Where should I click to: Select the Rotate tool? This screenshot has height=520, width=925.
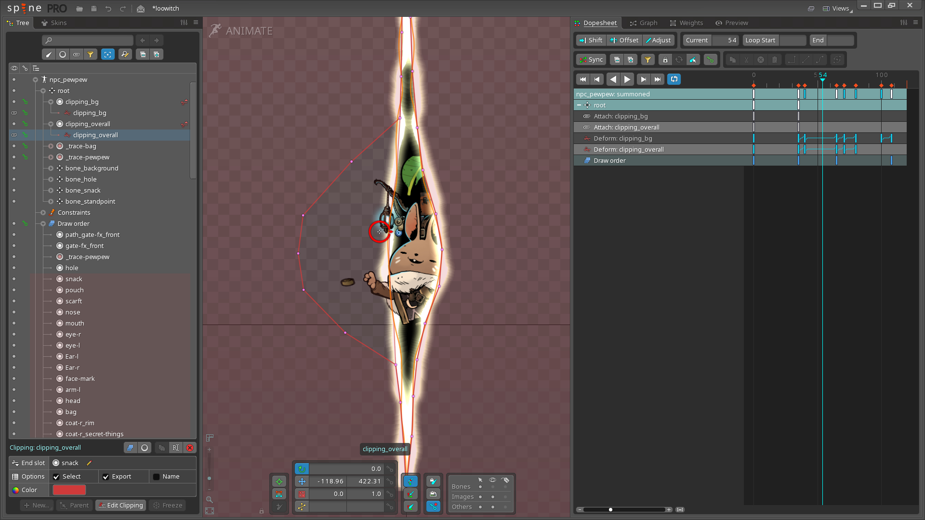pyautogui.click(x=302, y=469)
